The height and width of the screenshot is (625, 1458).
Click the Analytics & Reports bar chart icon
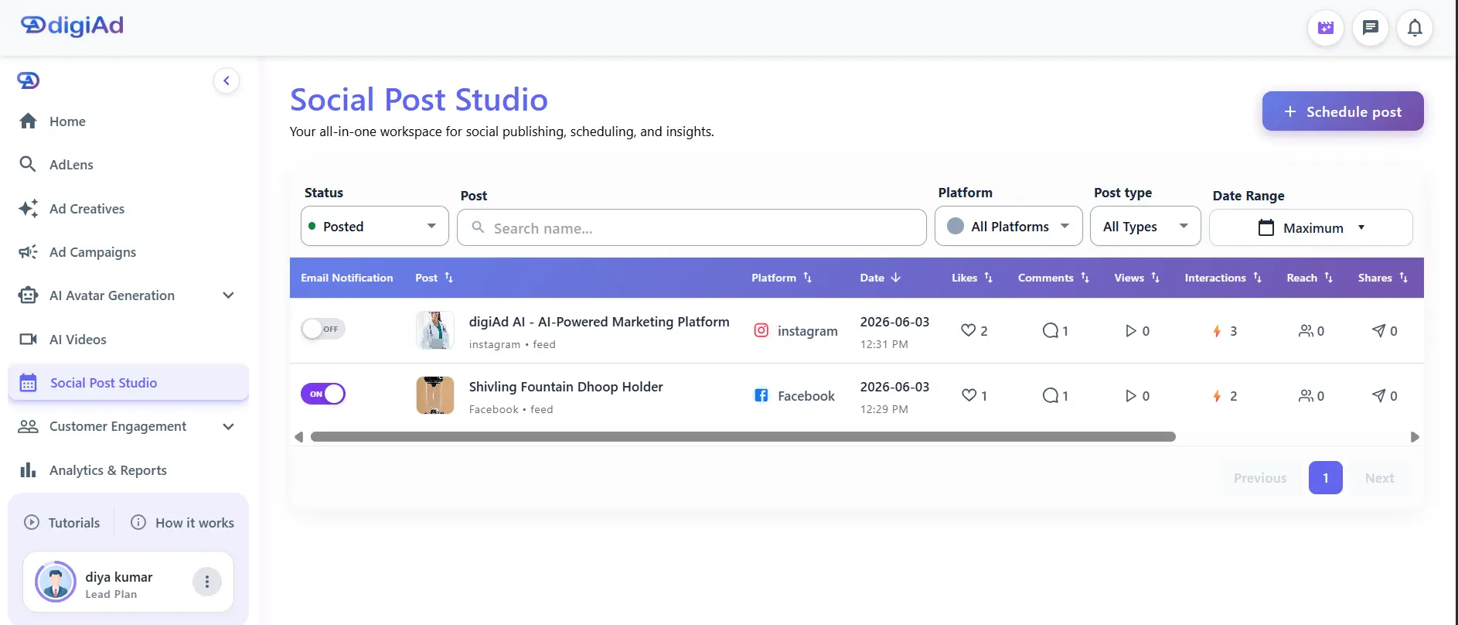(29, 470)
